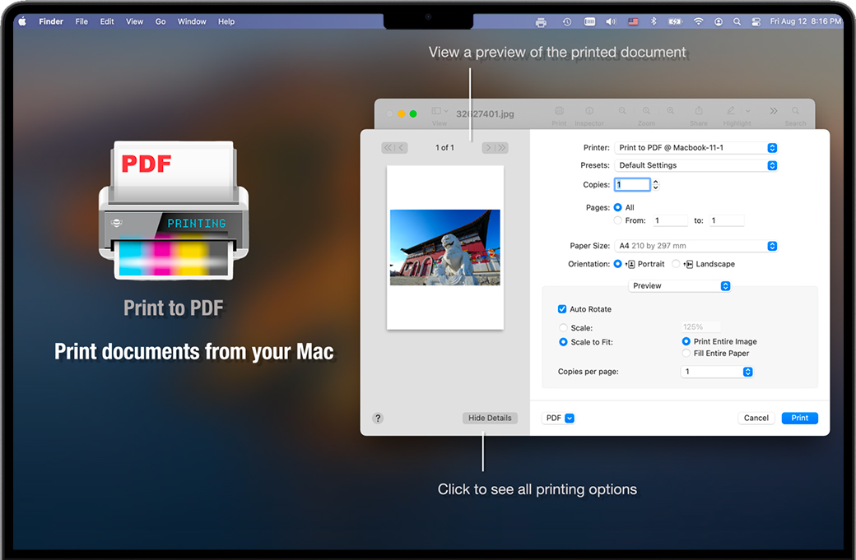Click the From page number field
The height and width of the screenshot is (560, 856).
click(x=670, y=220)
